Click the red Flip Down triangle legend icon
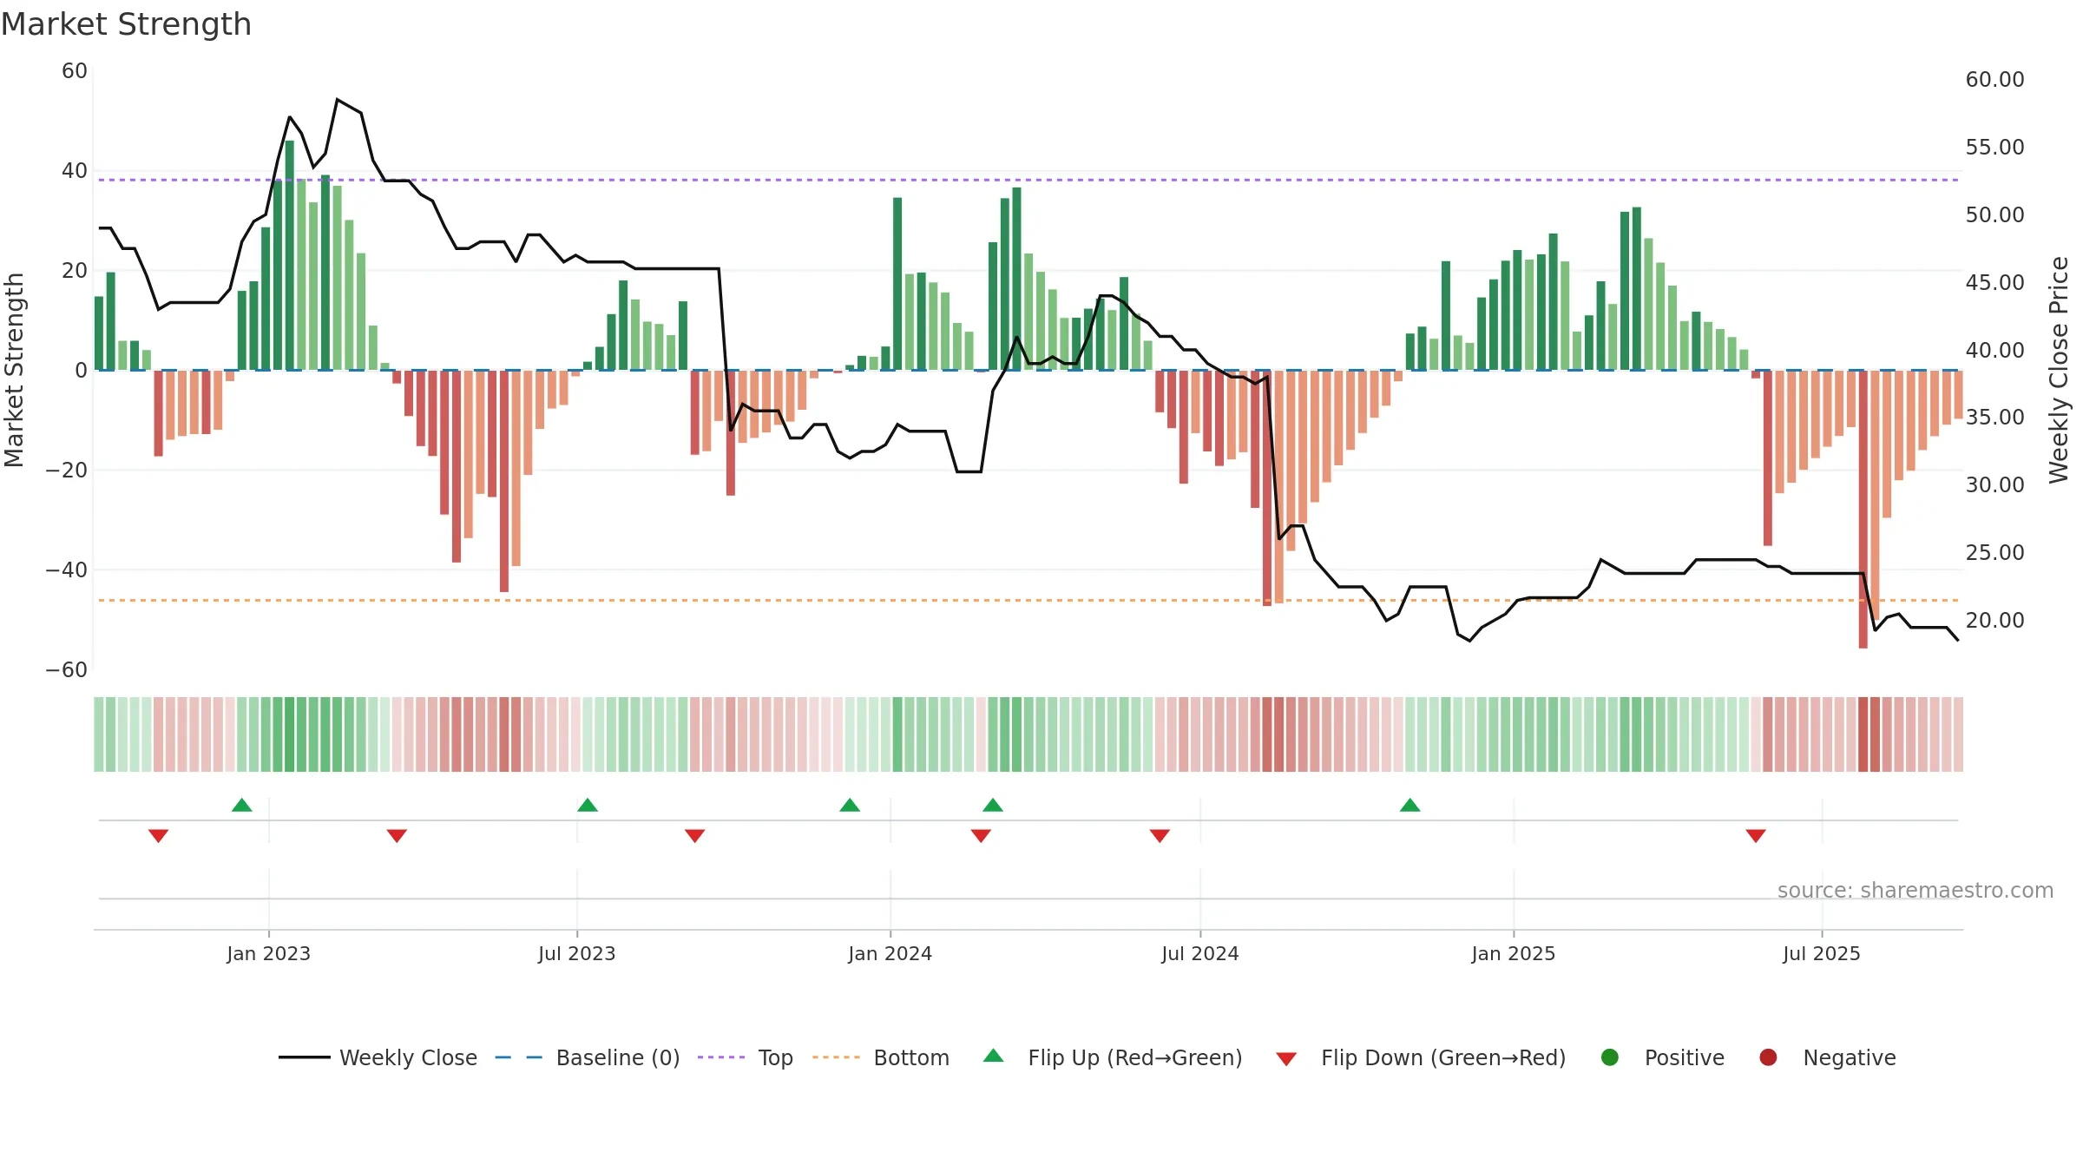This screenshot has height=1172, width=2083. click(1286, 1059)
